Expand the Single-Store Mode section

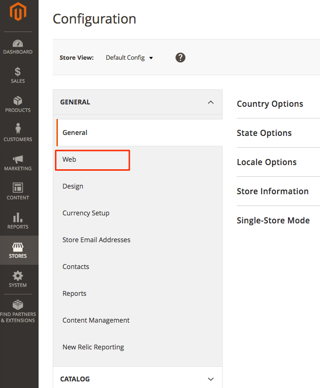[x=273, y=221]
